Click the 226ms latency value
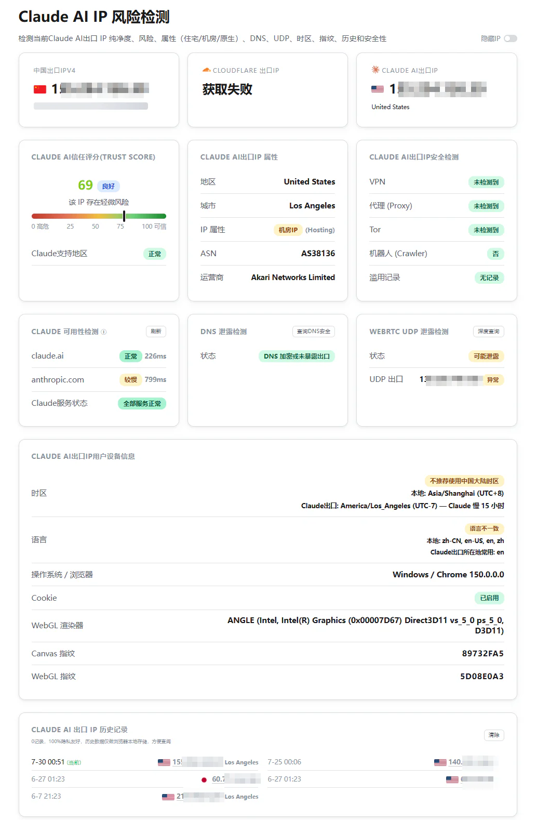 [155, 356]
